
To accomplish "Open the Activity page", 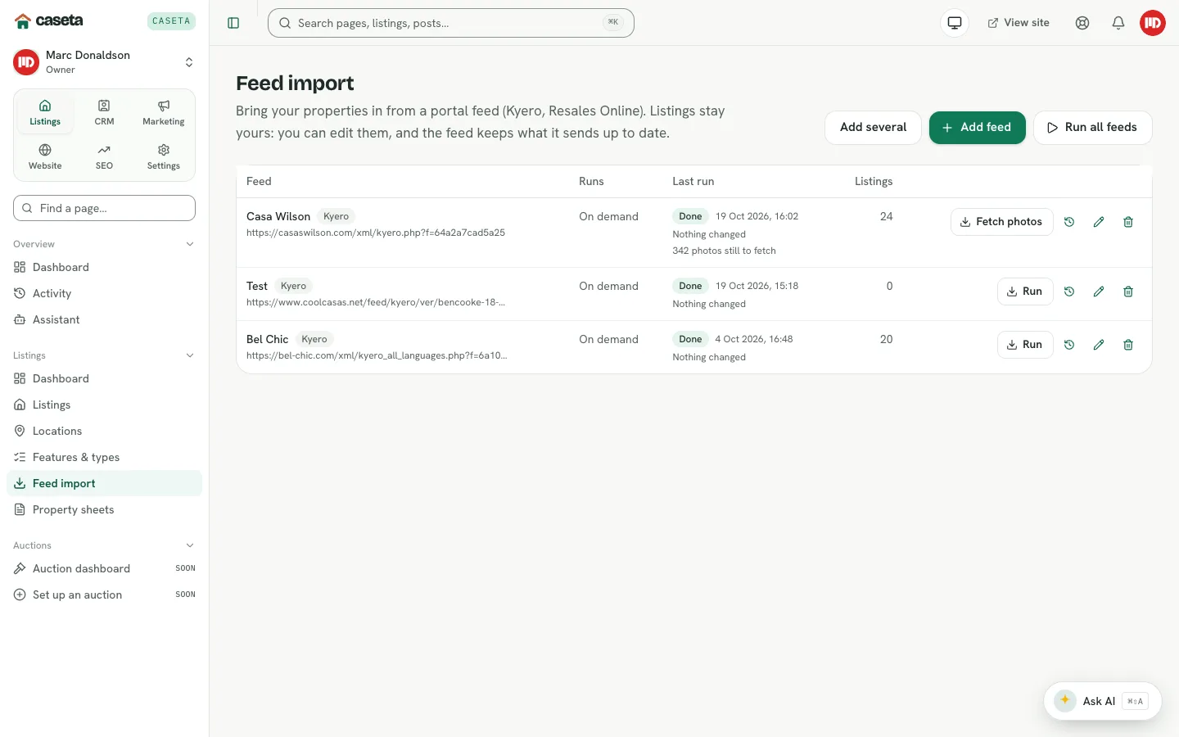I will pyautogui.click(x=104, y=293).
